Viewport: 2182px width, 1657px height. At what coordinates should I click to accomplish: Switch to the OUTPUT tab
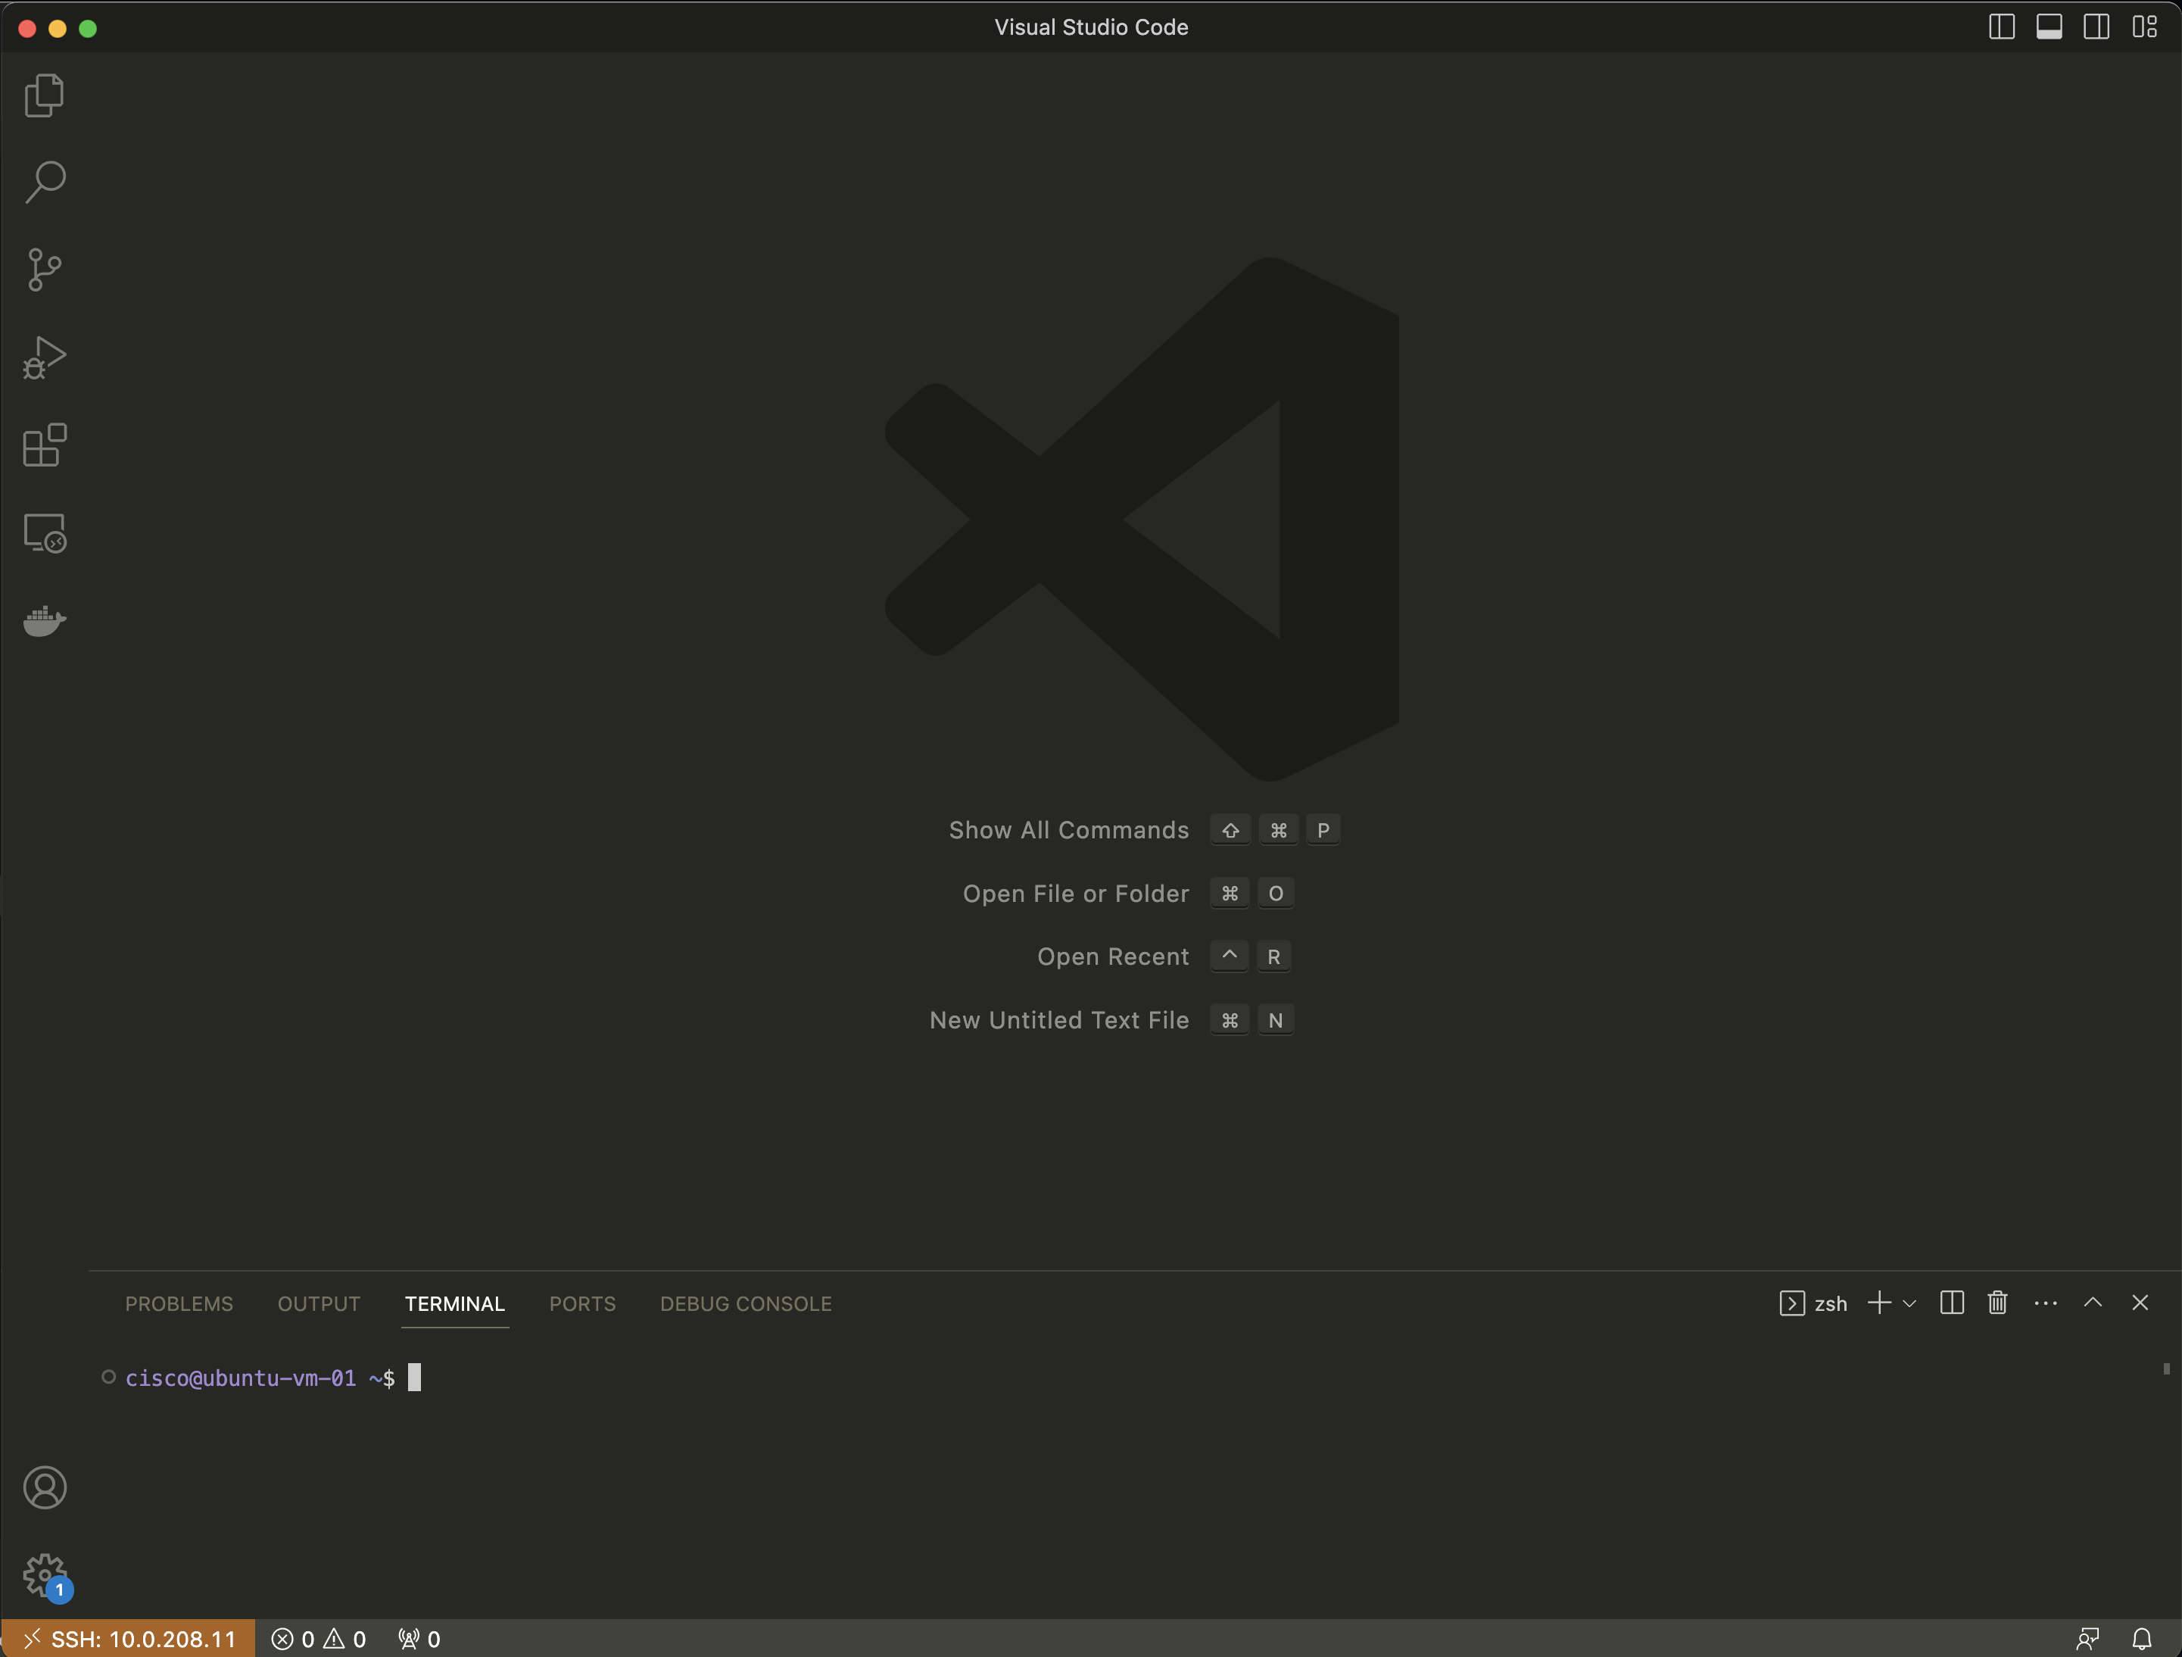[x=319, y=1303]
